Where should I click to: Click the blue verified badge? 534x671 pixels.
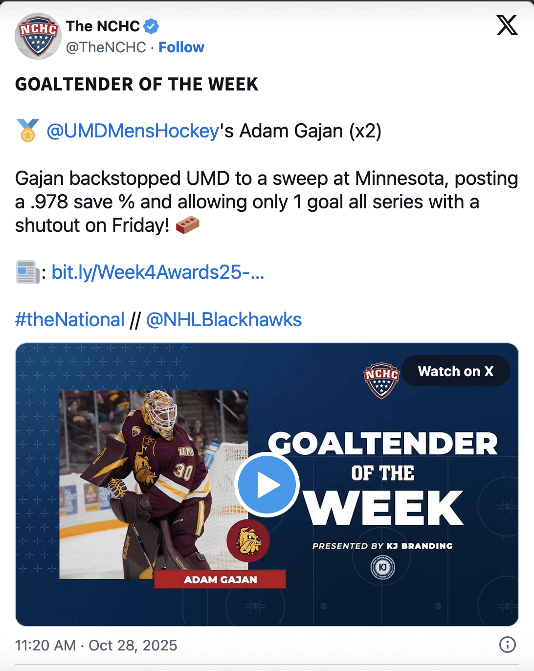click(151, 26)
